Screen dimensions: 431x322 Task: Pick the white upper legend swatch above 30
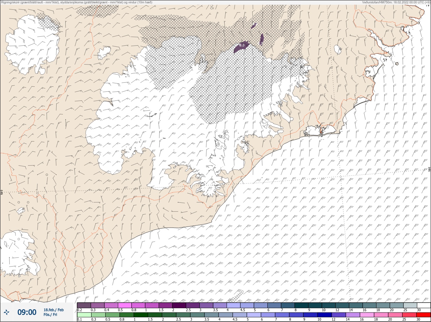coord(424,305)
